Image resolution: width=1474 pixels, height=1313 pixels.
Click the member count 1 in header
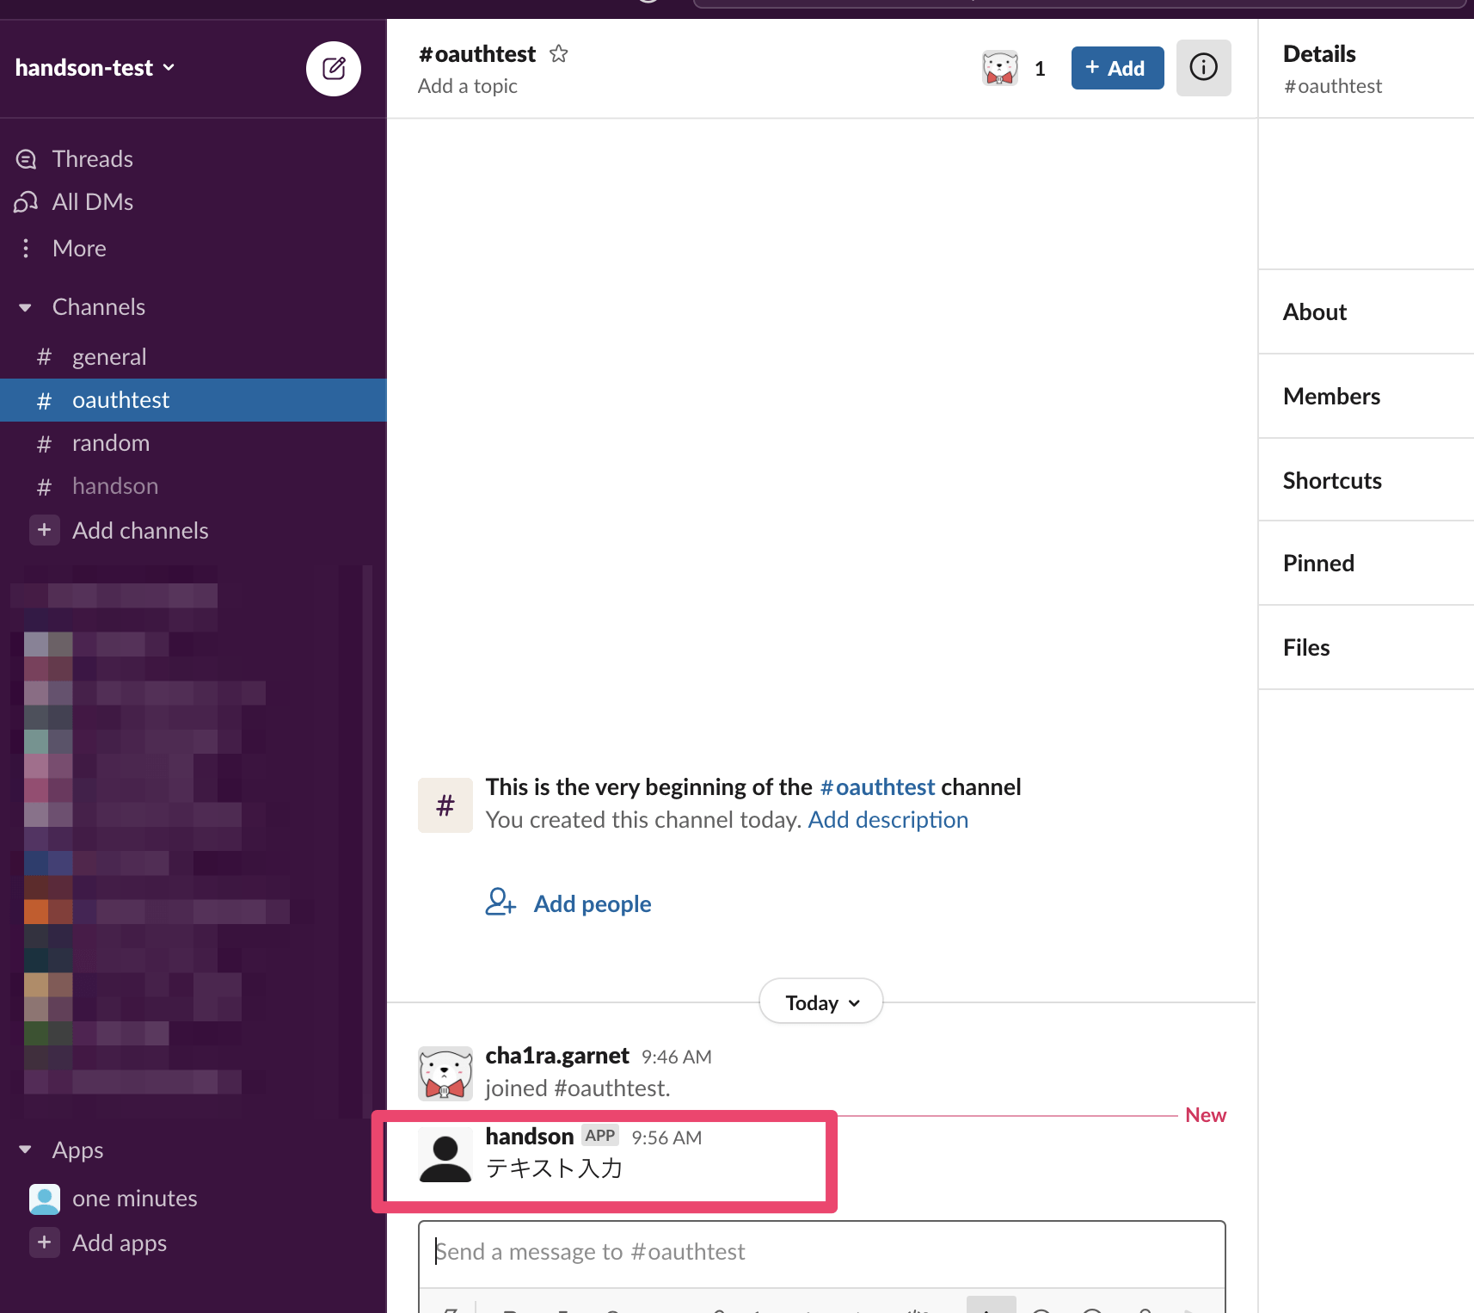pyautogui.click(x=1040, y=69)
